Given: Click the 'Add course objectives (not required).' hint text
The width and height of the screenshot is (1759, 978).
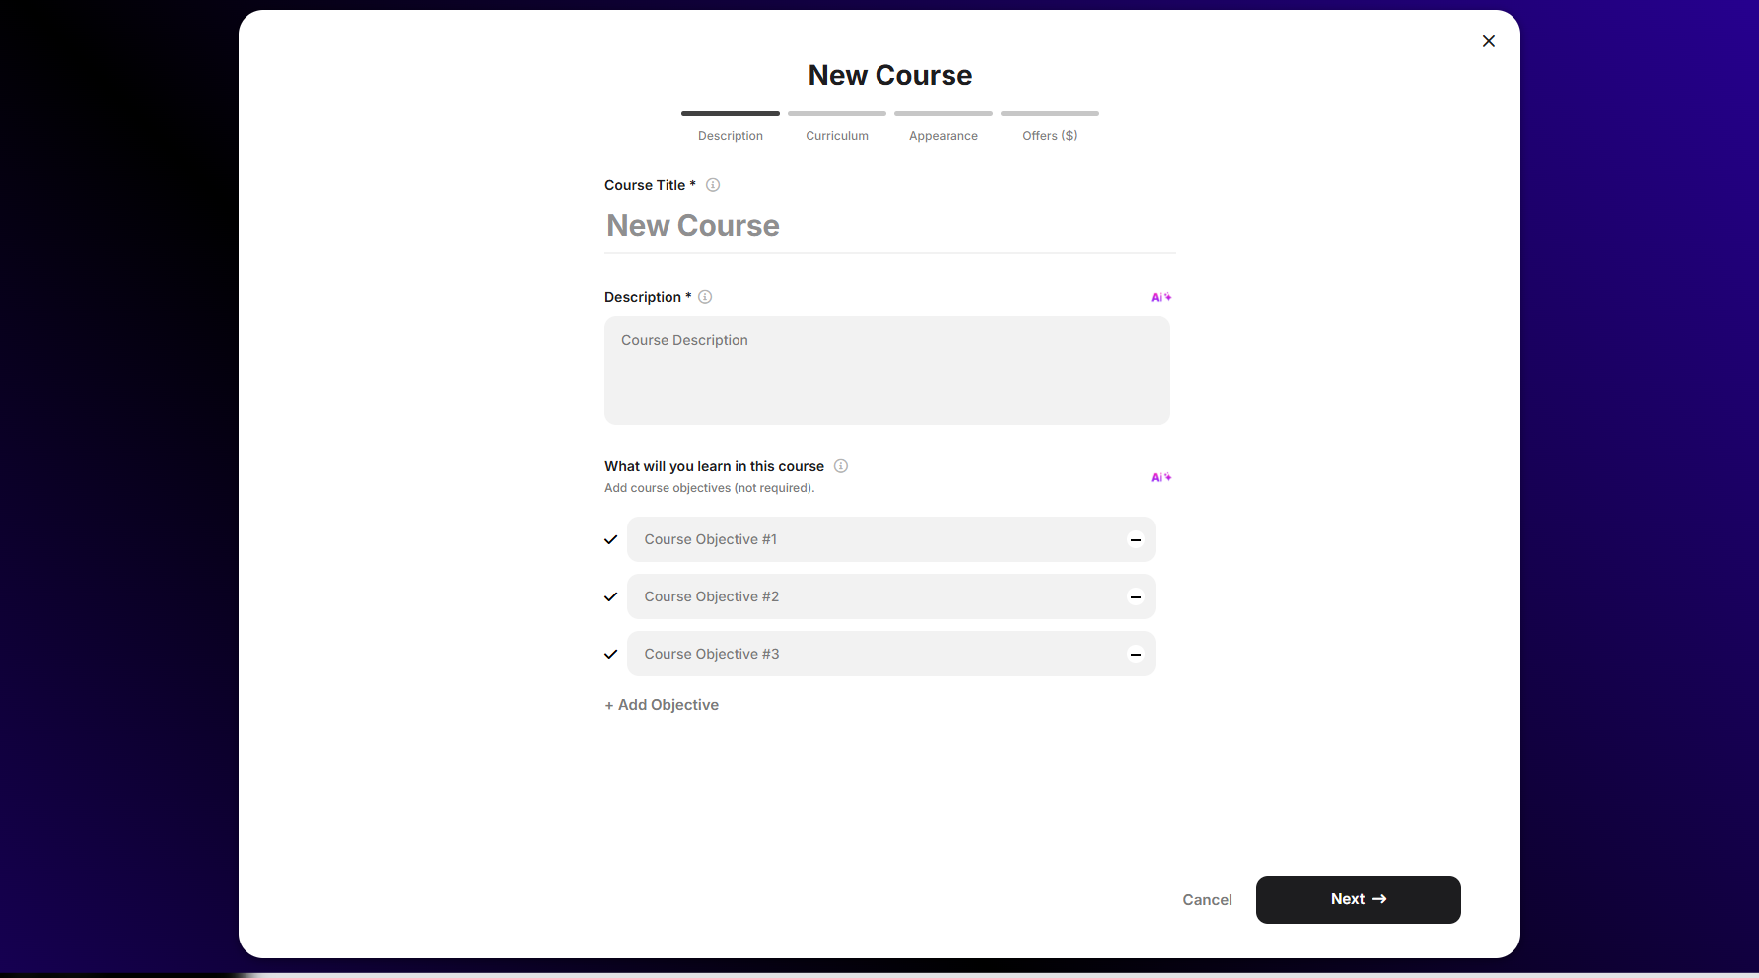Looking at the screenshot, I should tap(710, 488).
